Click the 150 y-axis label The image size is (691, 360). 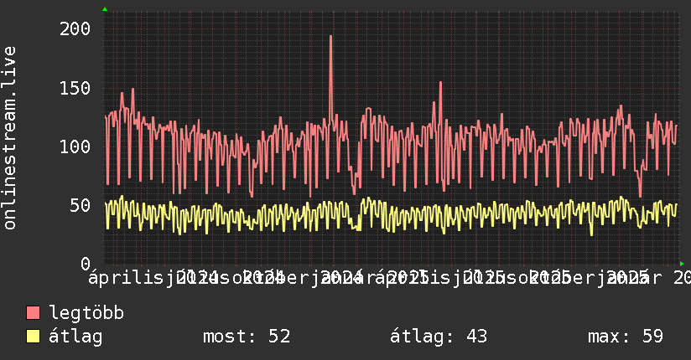coord(75,88)
